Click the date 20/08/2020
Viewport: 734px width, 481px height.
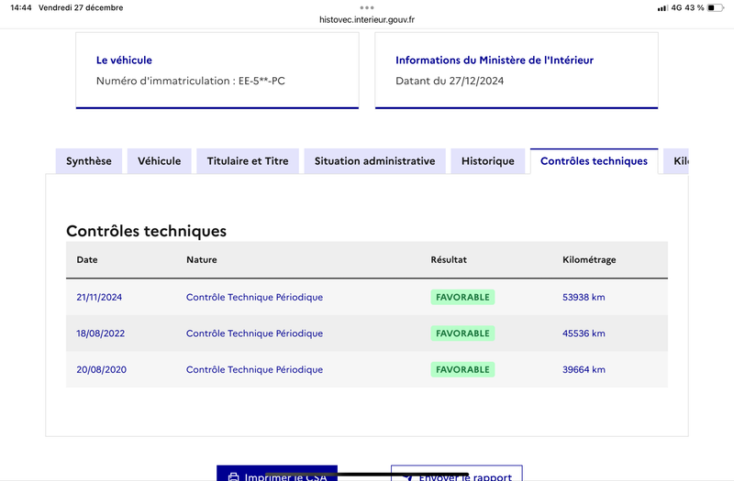(102, 370)
